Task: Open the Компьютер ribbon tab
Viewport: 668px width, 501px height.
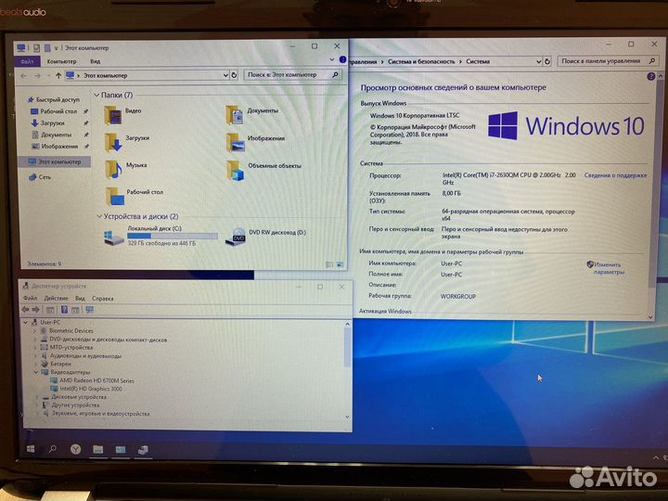Action: coord(62,61)
